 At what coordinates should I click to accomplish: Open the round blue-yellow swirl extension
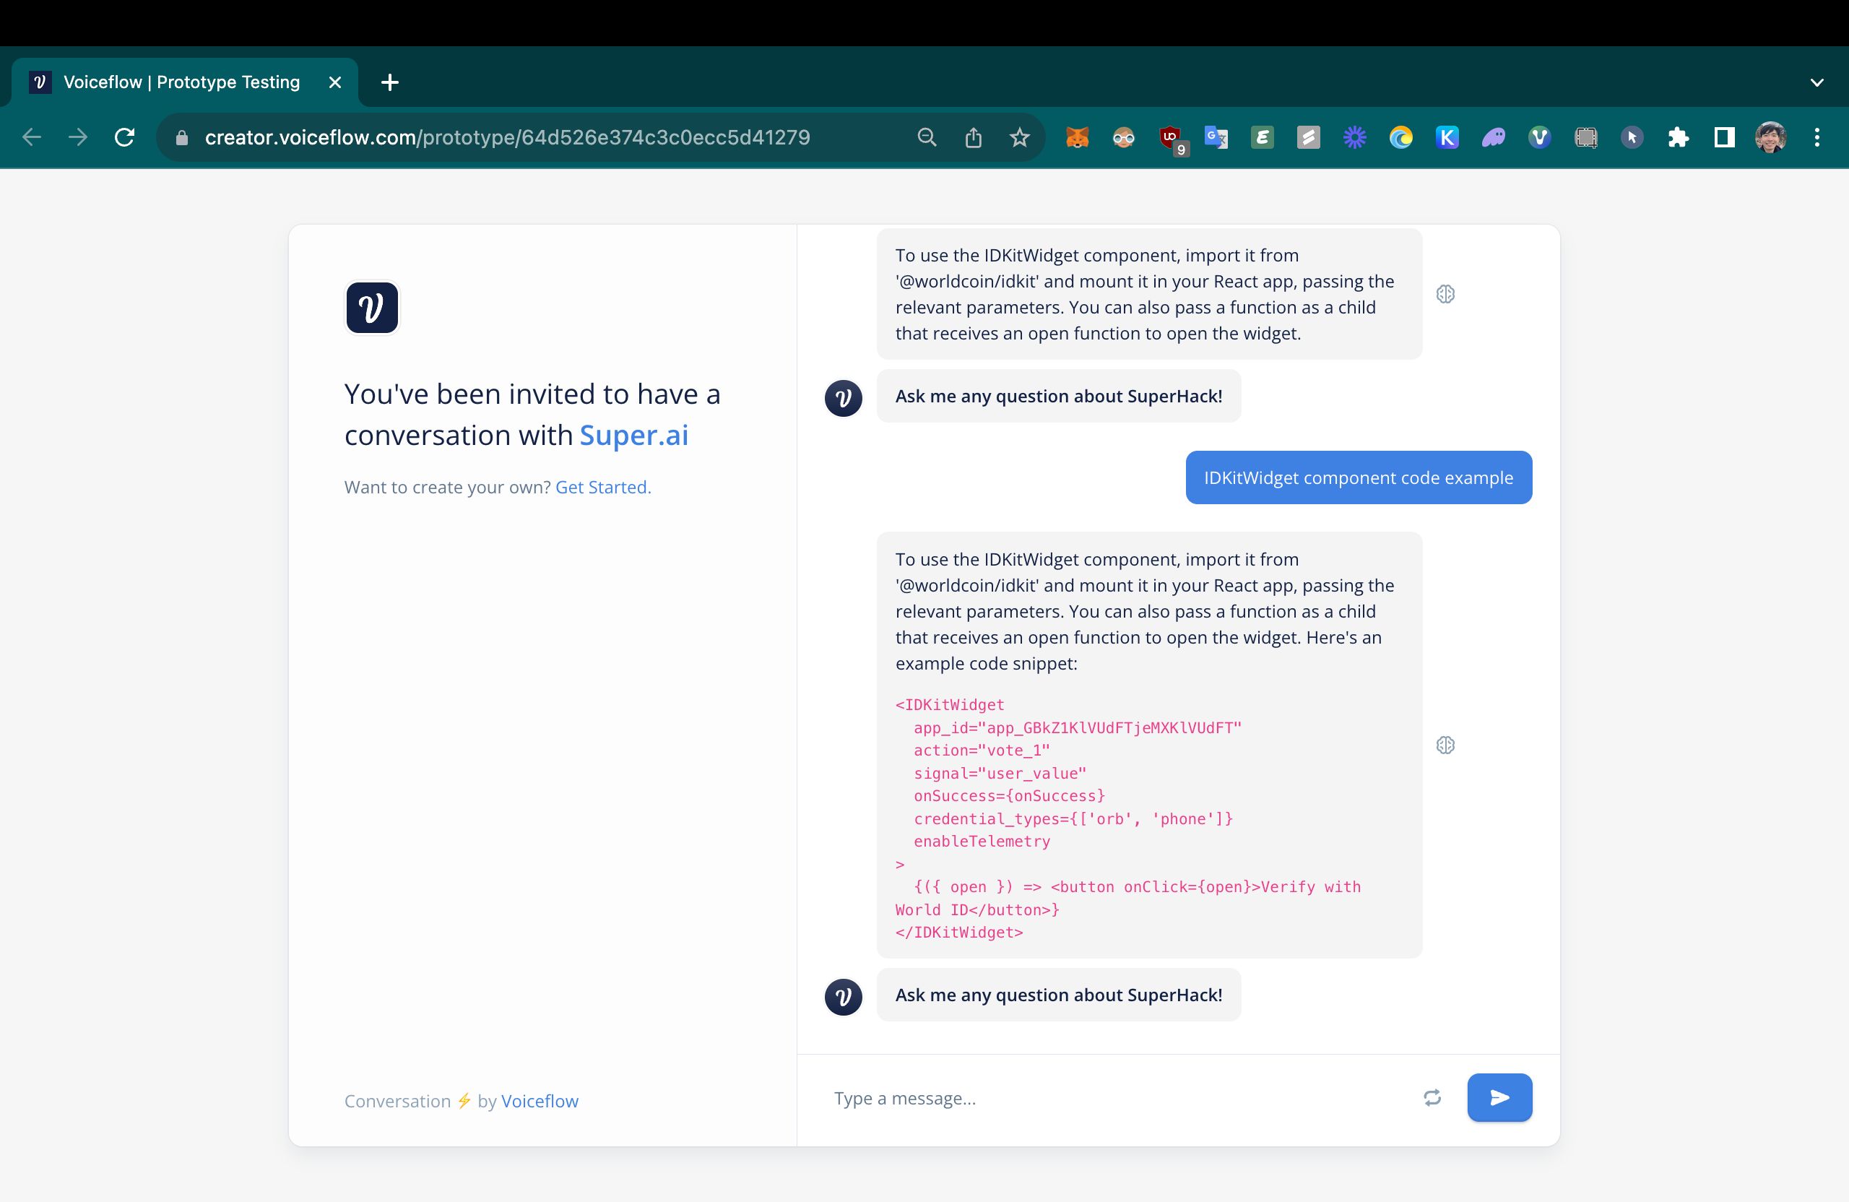[x=1400, y=137]
